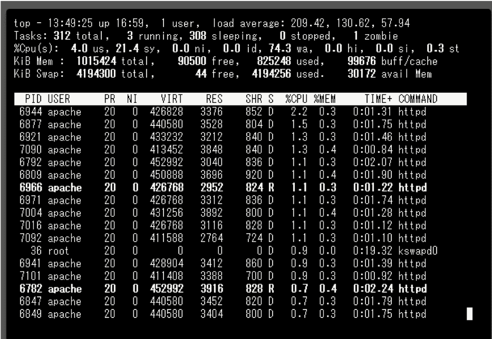This screenshot has height=339, width=492.
Task: Click the root user entry
Action: (59, 250)
